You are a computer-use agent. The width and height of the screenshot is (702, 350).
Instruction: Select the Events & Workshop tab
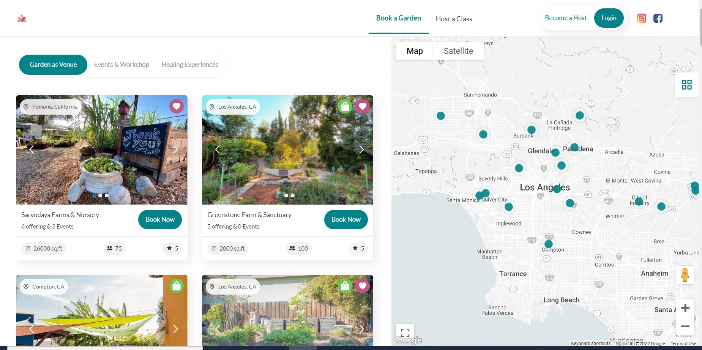point(121,65)
